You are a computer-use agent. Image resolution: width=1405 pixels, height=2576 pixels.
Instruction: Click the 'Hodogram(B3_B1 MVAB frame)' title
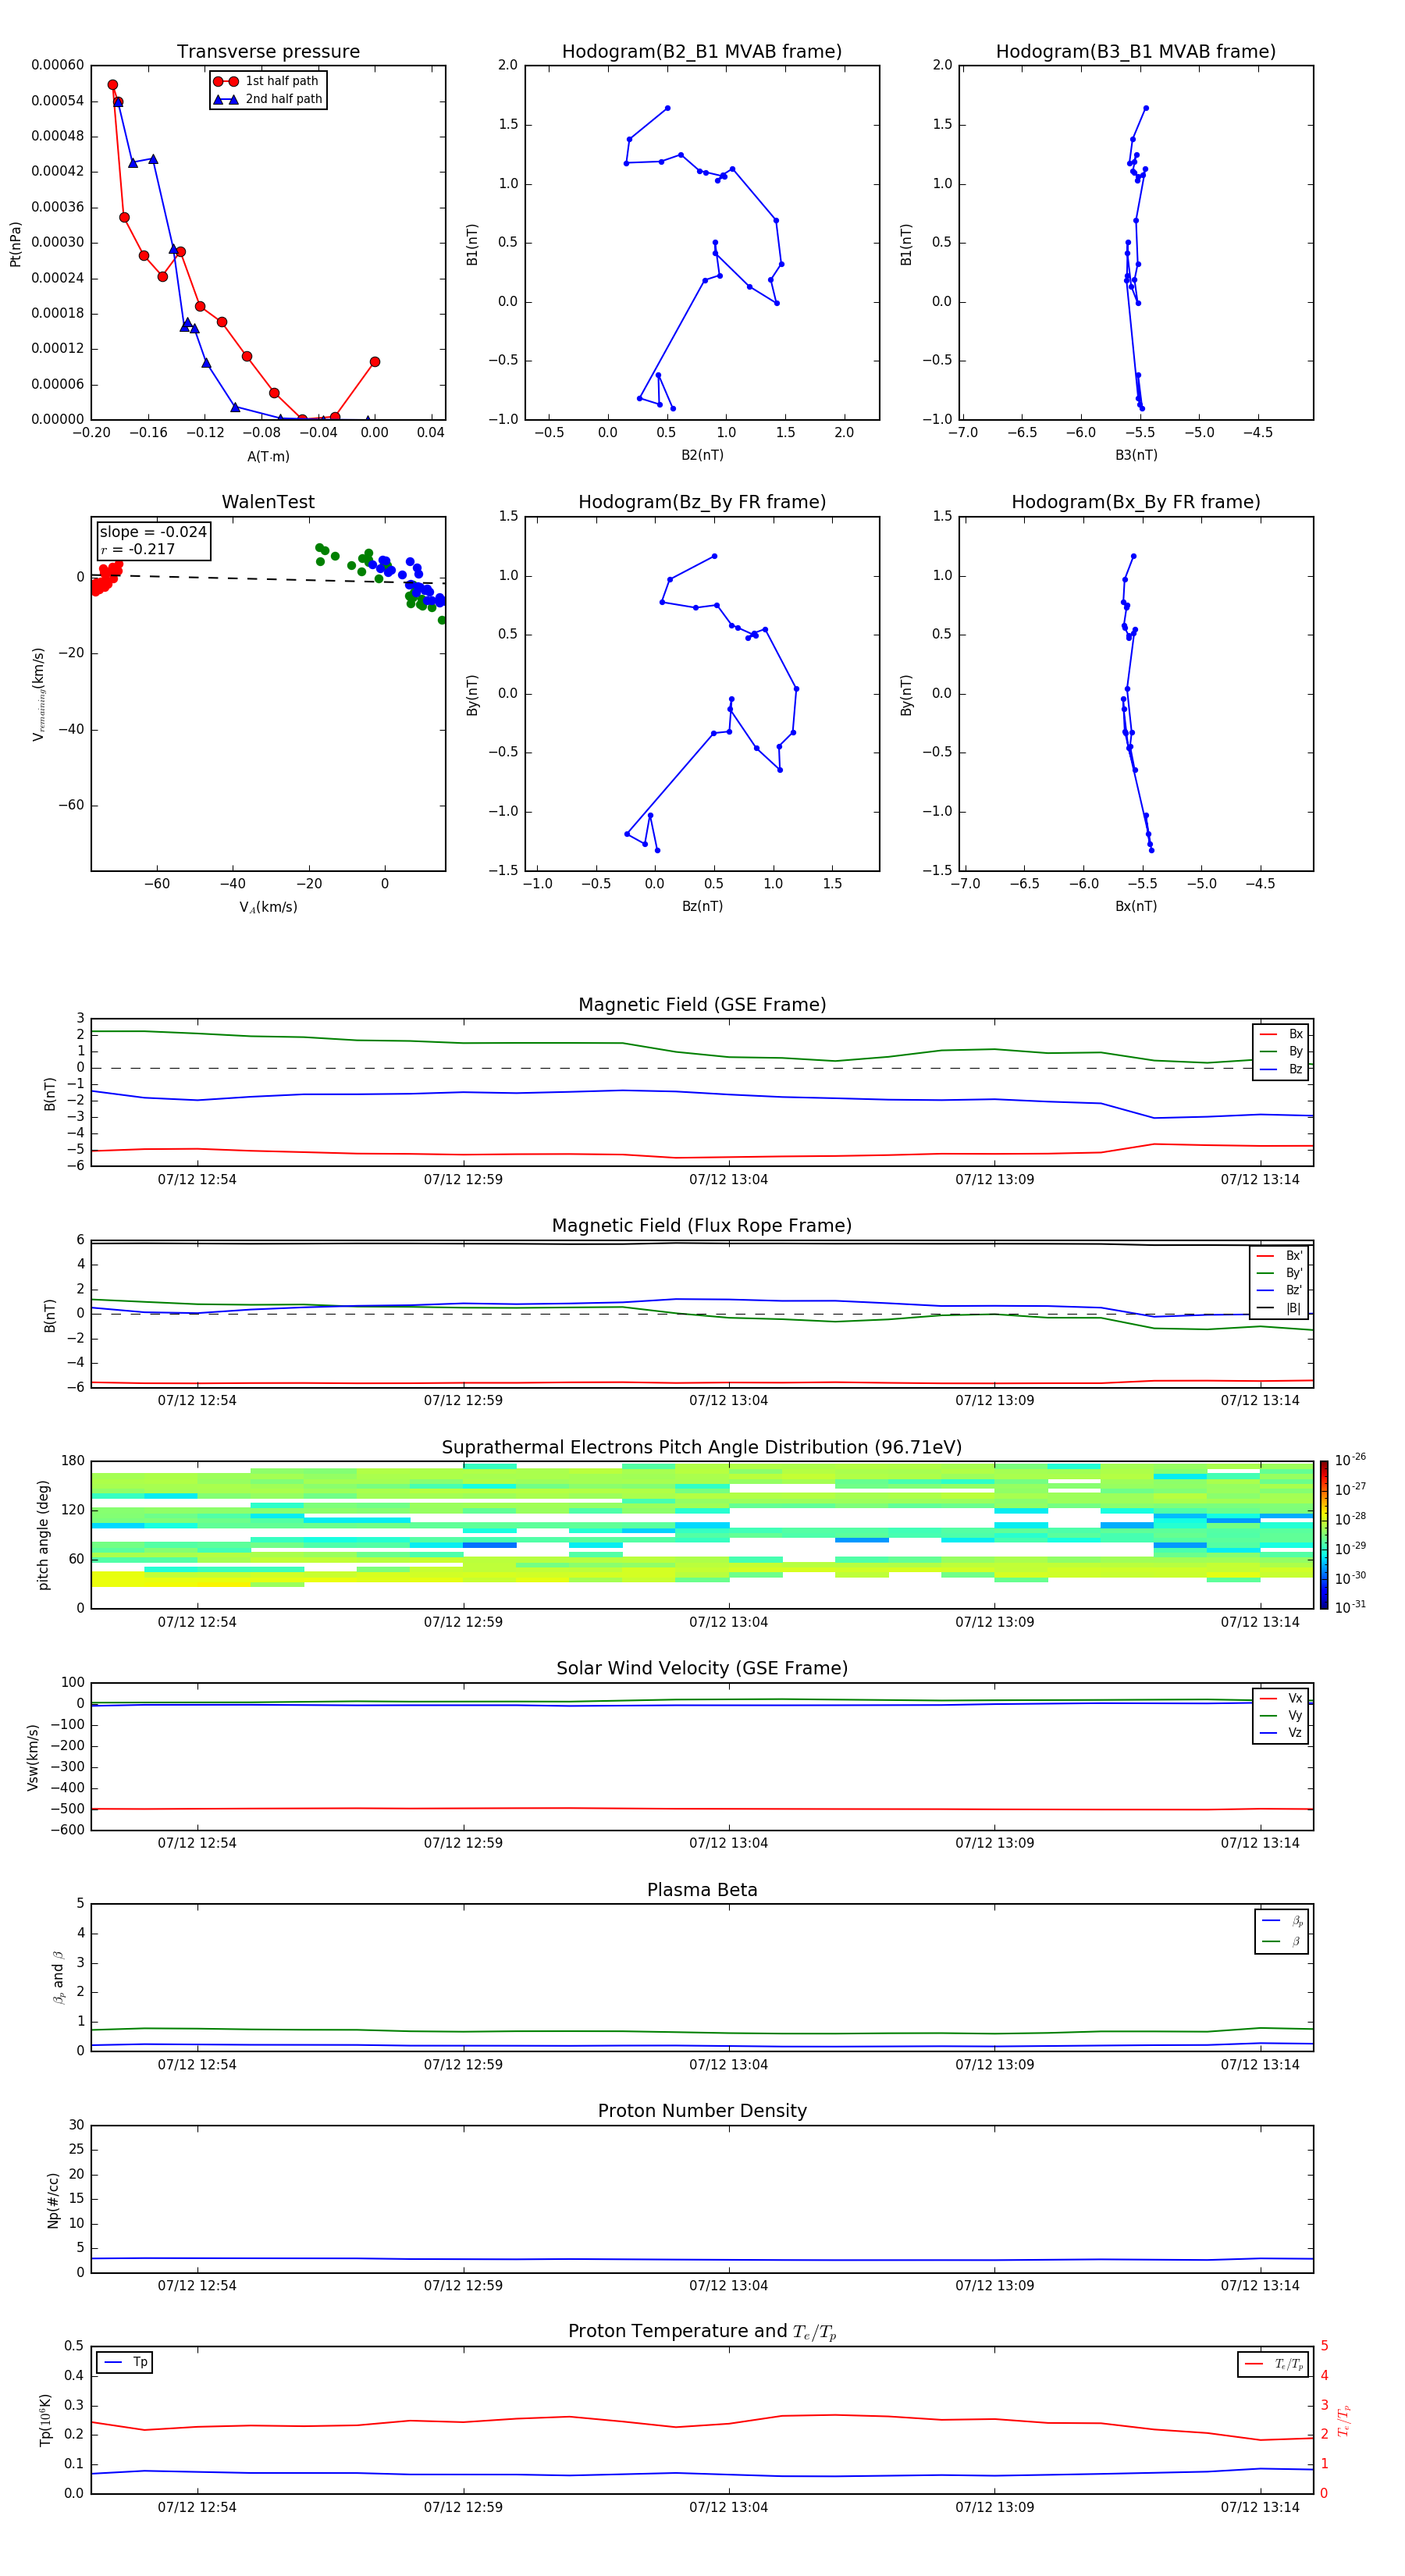pos(1136,52)
